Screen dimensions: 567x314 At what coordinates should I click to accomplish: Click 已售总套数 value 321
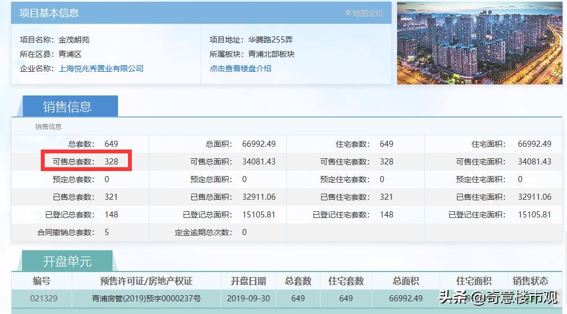(111, 197)
